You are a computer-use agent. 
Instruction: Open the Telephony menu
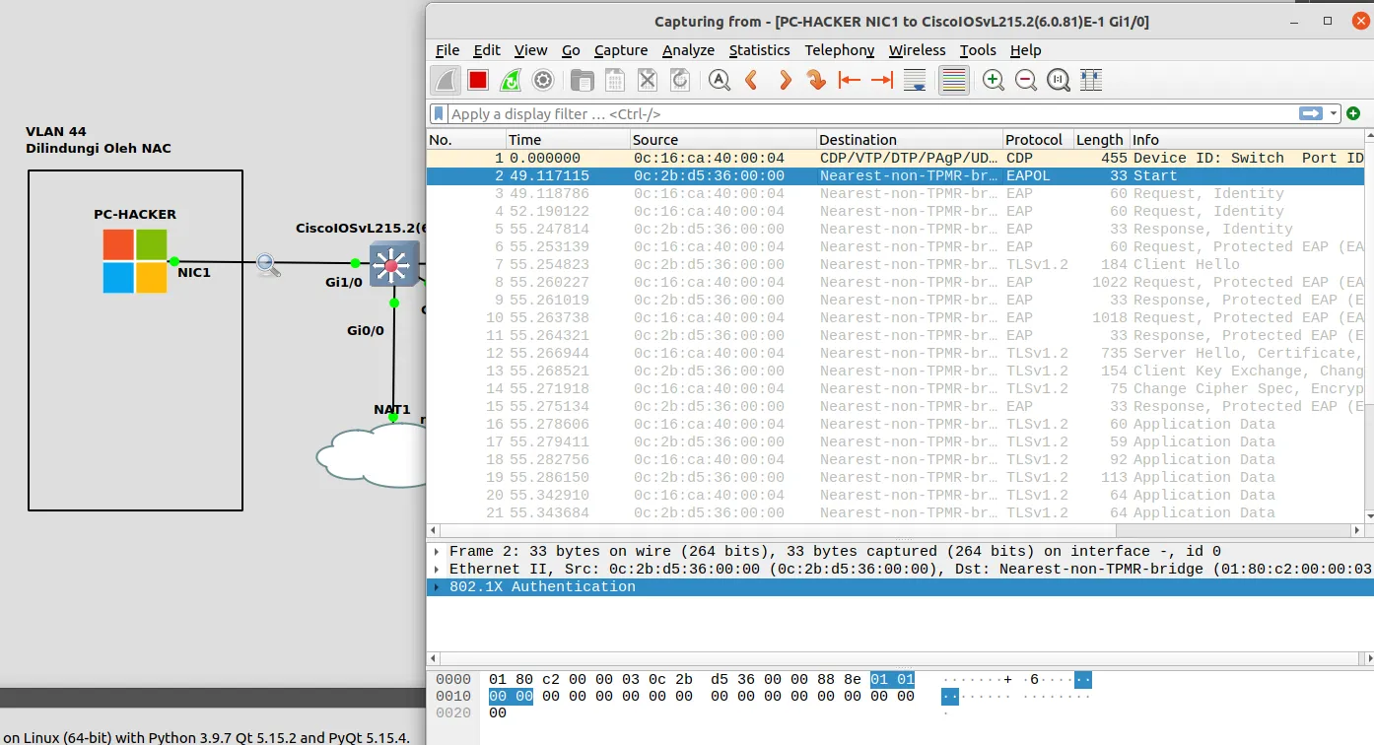[x=839, y=50]
